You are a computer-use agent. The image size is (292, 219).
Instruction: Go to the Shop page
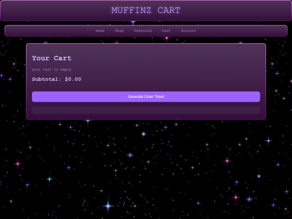pos(119,31)
